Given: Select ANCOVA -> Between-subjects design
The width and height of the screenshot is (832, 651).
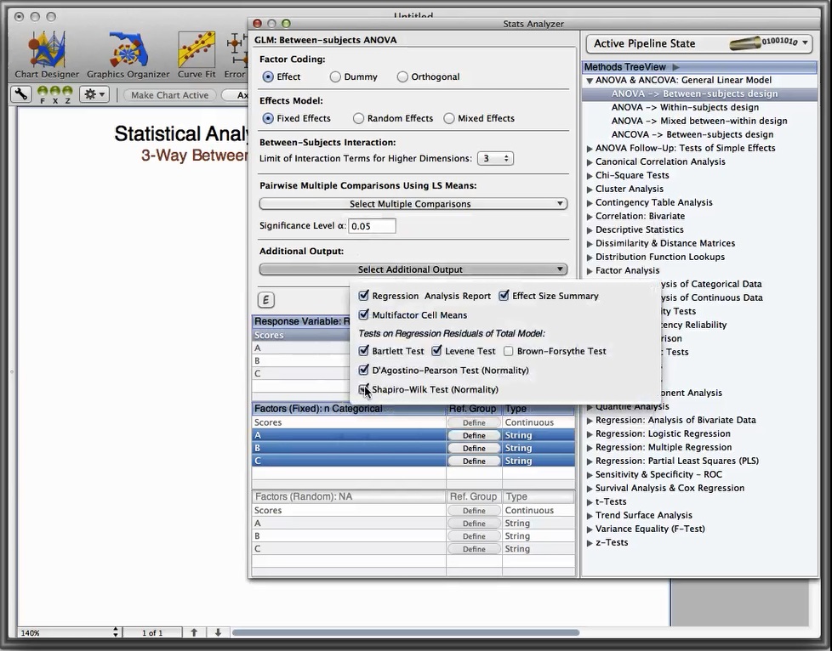Looking at the screenshot, I should [692, 134].
